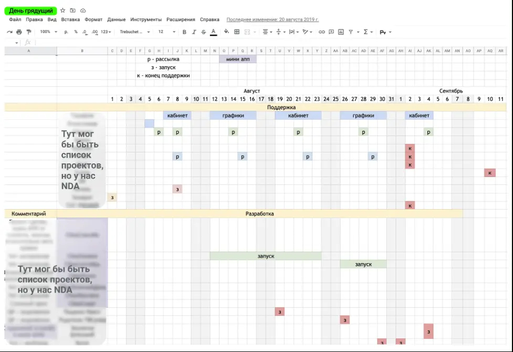Select the Август month label
This screenshot has height=352, width=513.
[252, 91]
